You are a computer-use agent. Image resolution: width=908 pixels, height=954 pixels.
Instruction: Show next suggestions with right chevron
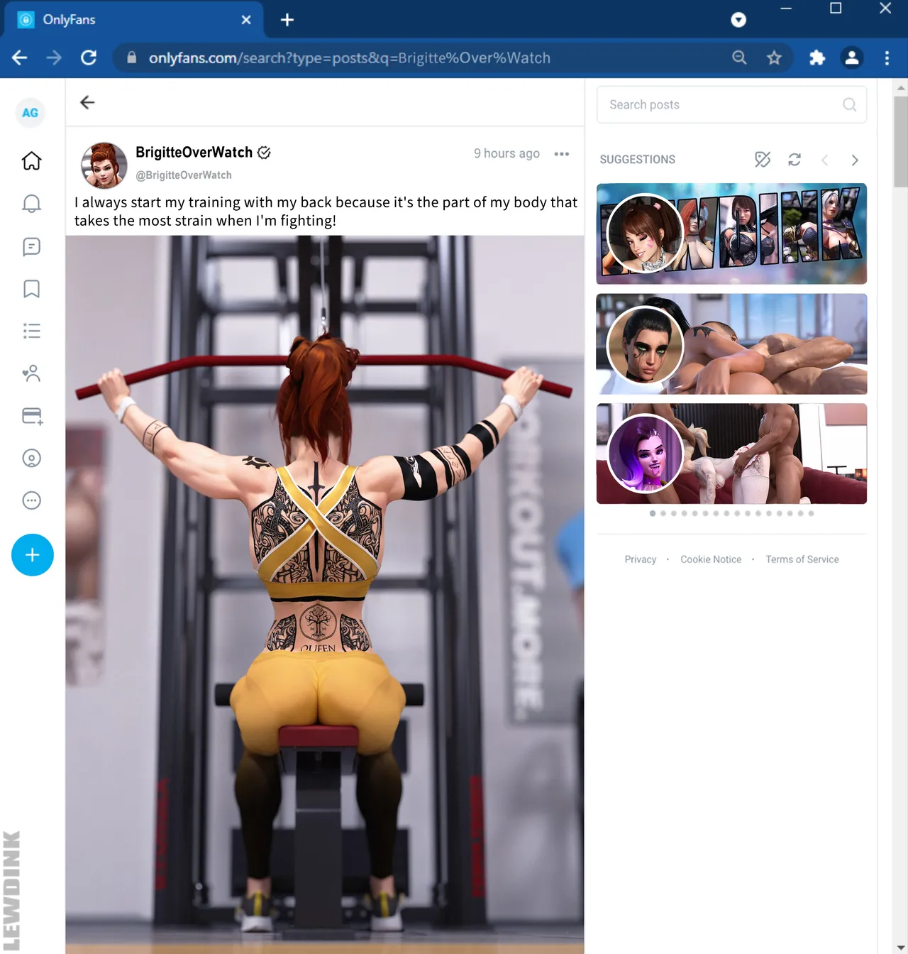click(855, 160)
